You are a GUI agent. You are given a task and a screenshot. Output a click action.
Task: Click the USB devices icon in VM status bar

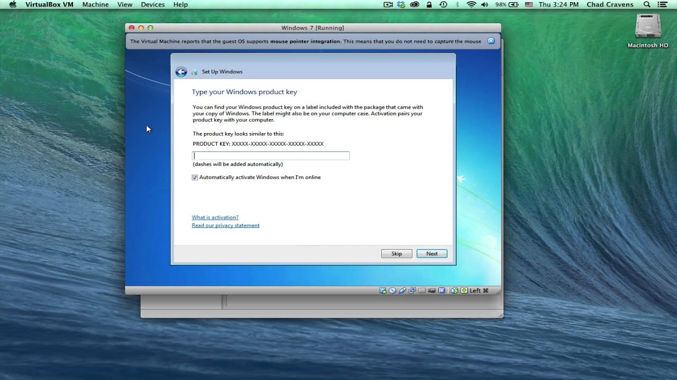pyautogui.click(x=402, y=290)
